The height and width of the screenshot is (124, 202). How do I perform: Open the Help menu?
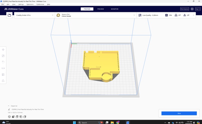(48, 4)
